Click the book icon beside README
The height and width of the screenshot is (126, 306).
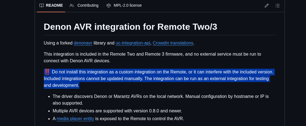point(42,5)
